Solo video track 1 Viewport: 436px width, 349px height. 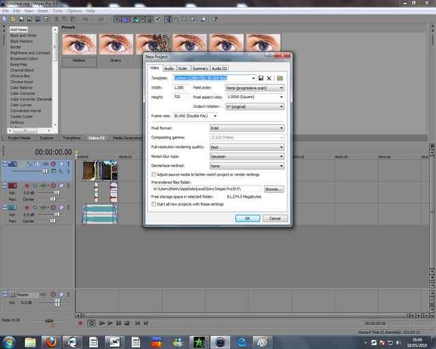click(x=68, y=164)
